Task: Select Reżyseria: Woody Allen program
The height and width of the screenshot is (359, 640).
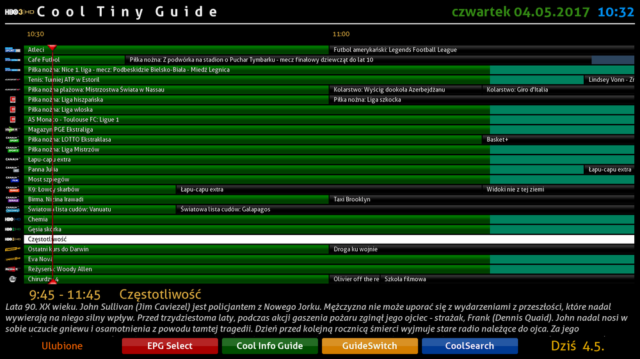Action: [329, 270]
